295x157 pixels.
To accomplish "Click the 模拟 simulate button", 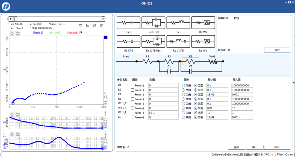I will (x=237, y=147).
